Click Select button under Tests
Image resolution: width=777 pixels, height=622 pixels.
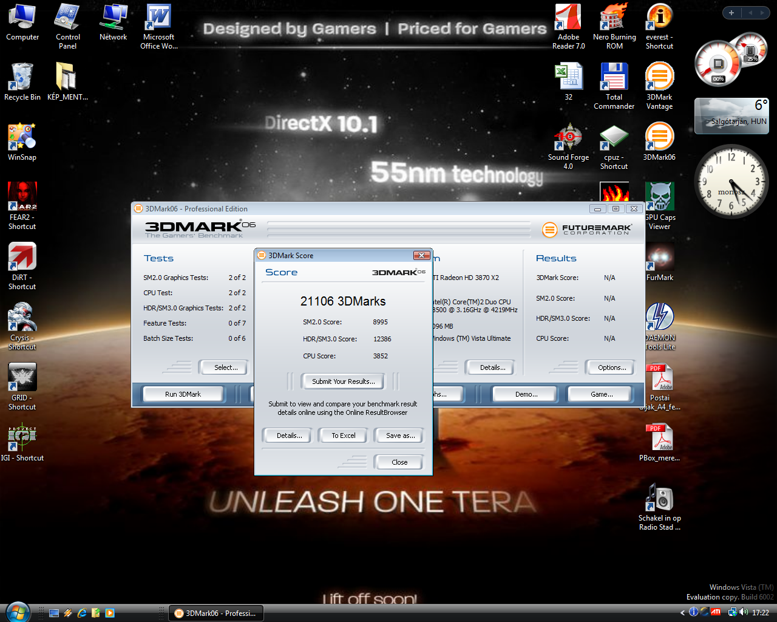tap(223, 367)
